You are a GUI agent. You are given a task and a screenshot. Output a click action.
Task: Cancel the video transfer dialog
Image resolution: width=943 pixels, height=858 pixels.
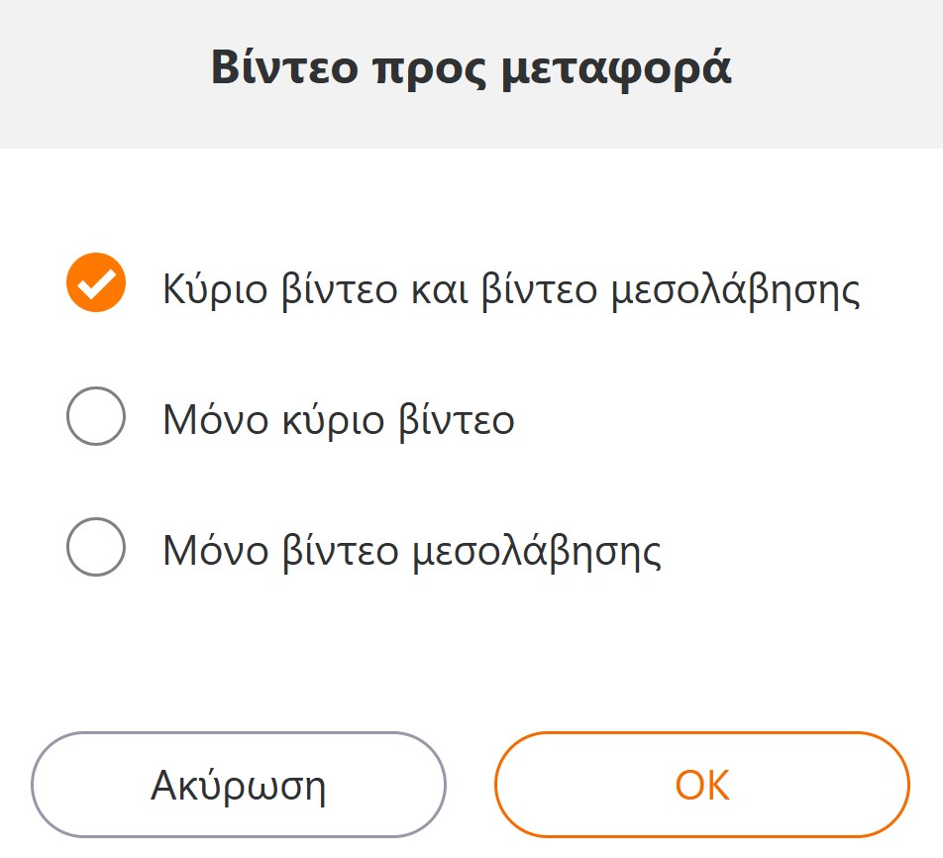click(x=239, y=785)
